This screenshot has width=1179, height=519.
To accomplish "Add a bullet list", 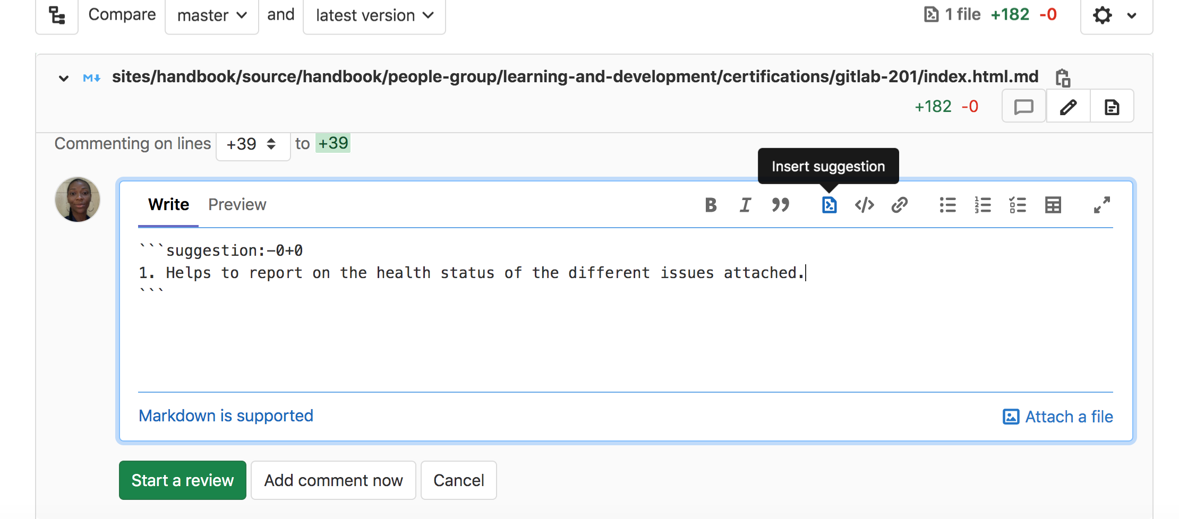I will click(x=947, y=205).
